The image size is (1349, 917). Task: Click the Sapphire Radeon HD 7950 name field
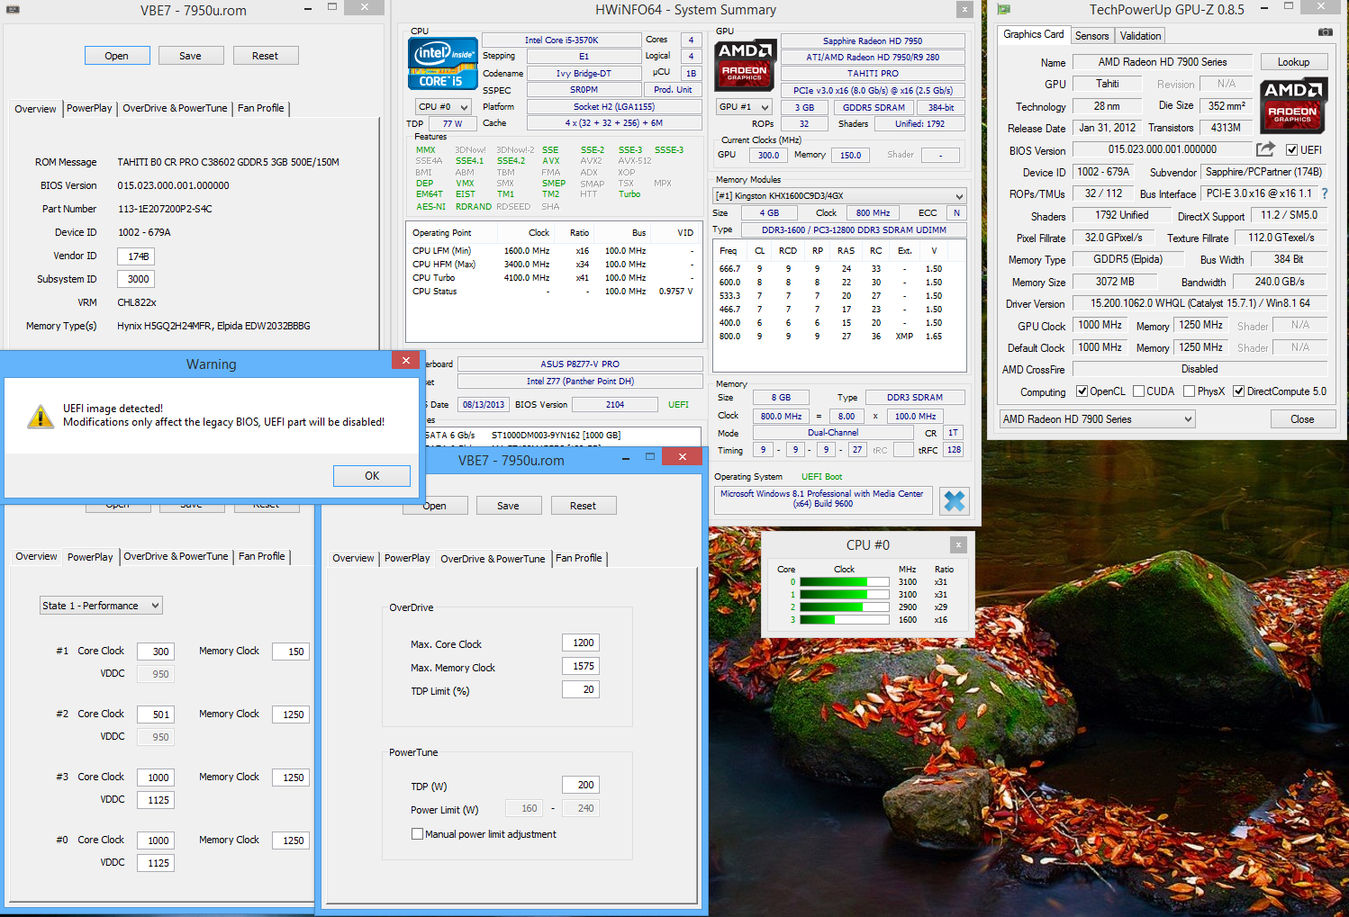(x=873, y=41)
